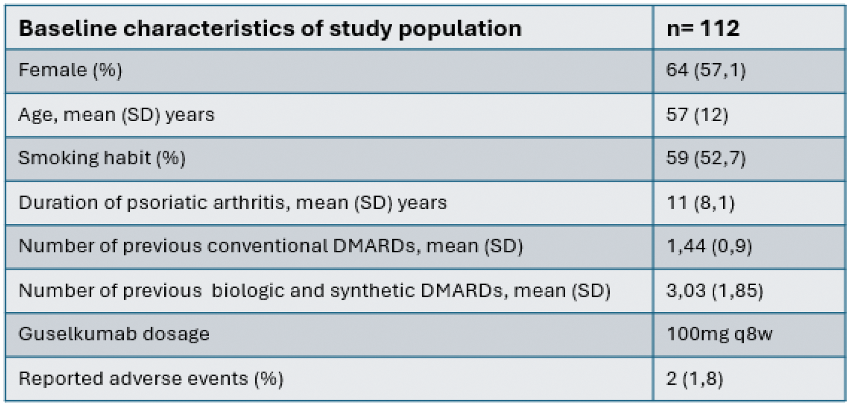This screenshot has height=406, width=850.
Task: Click the 'Female (%)' row label
Action: coord(70,70)
